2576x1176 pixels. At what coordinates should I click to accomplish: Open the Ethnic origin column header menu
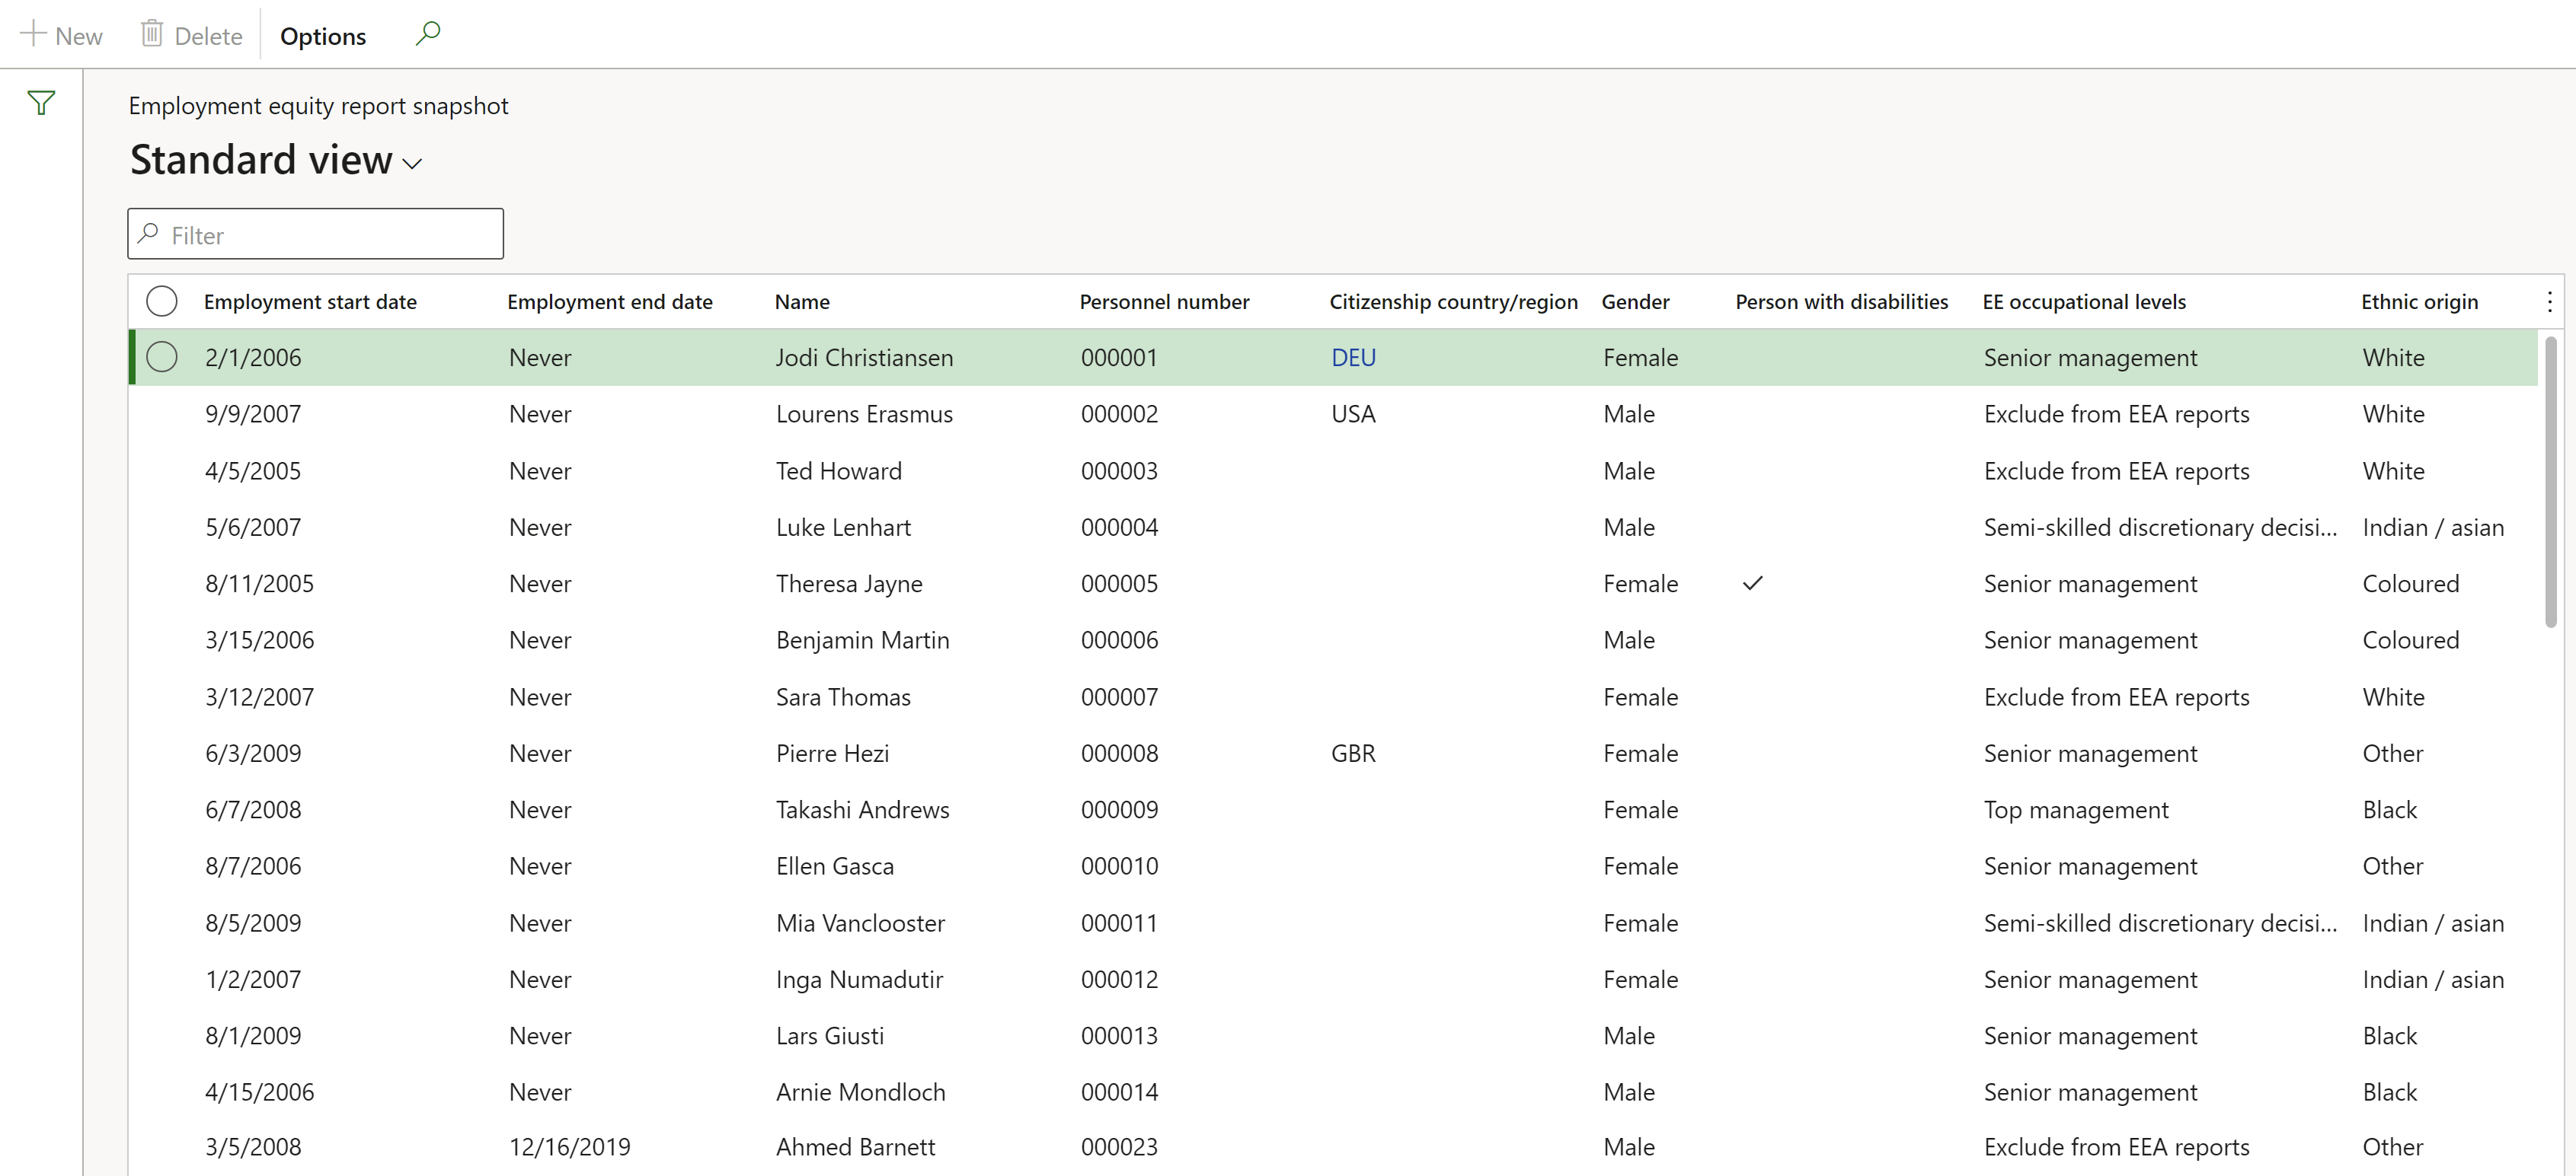(x=2419, y=301)
